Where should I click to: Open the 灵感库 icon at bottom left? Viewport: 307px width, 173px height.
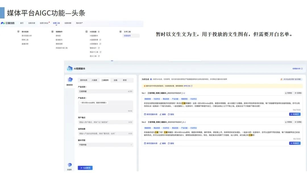click(x=70, y=165)
